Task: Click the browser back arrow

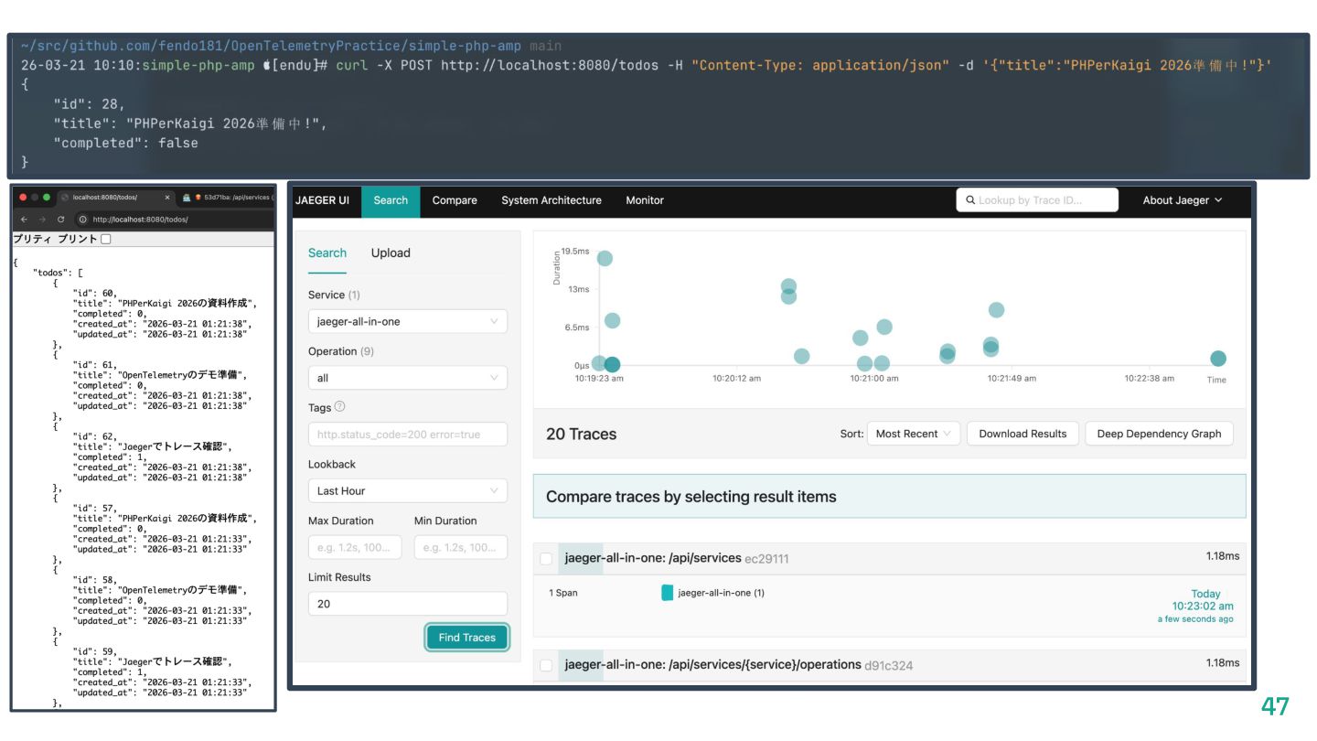Action: coord(25,220)
